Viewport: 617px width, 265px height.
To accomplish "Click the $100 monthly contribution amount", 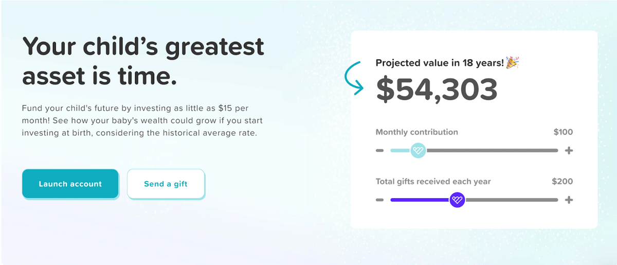I will pyautogui.click(x=563, y=132).
